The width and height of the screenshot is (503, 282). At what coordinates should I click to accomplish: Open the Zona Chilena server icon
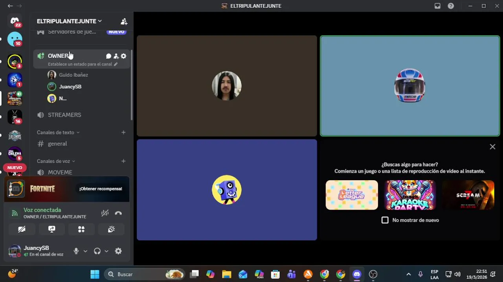point(15,154)
